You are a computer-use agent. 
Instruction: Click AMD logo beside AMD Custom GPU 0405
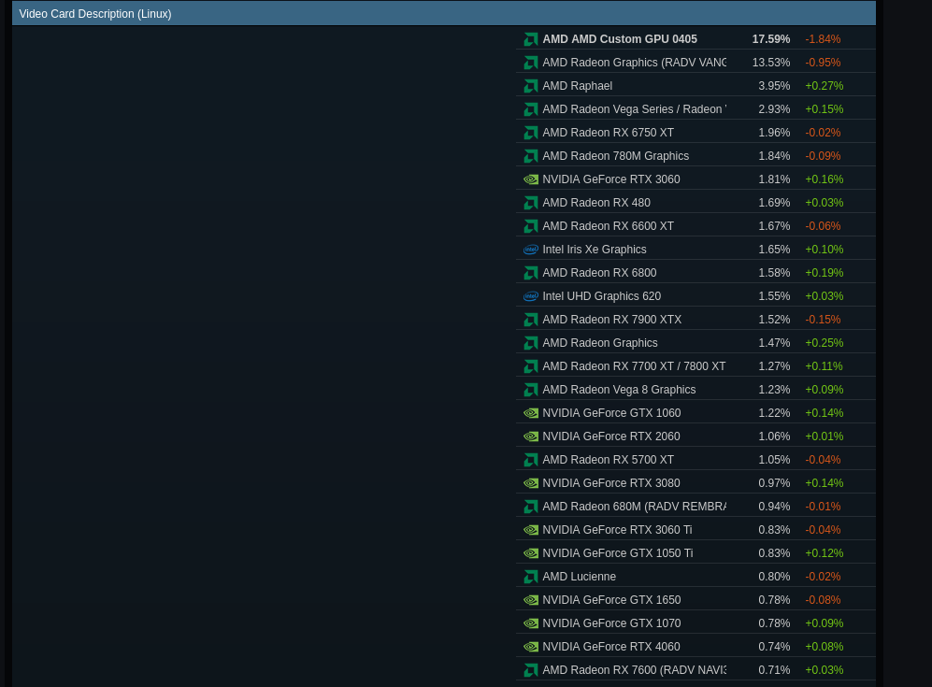pyautogui.click(x=531, y=39)
